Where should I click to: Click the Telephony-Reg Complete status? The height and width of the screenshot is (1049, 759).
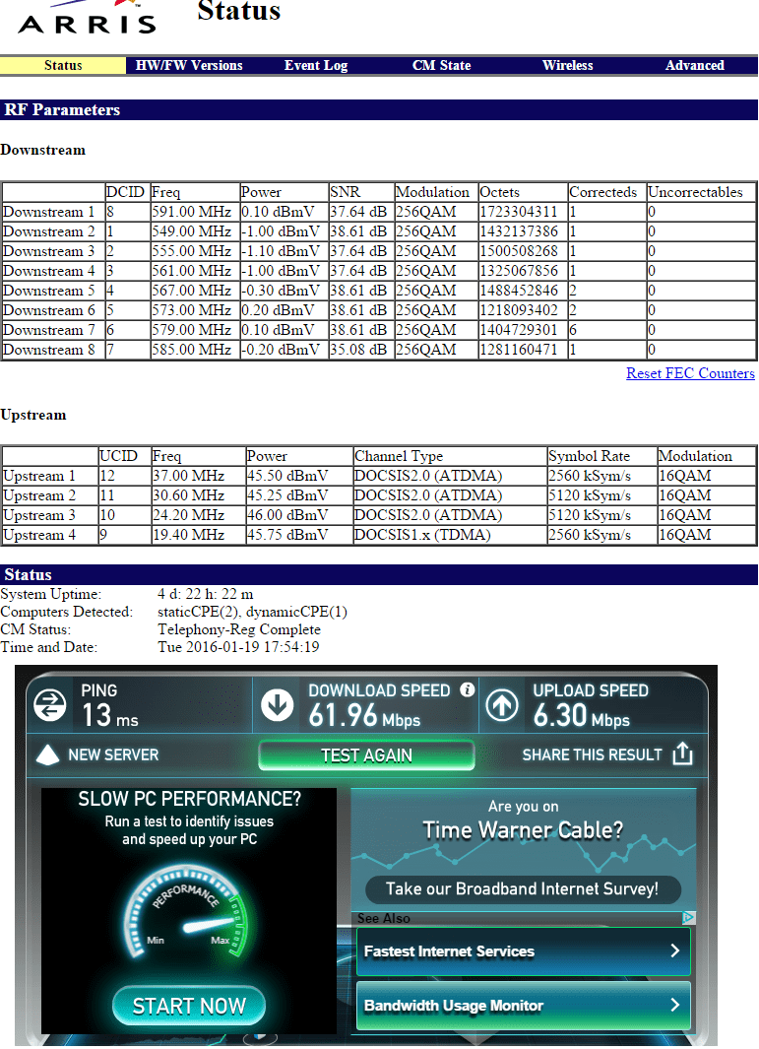coord(239,629)
